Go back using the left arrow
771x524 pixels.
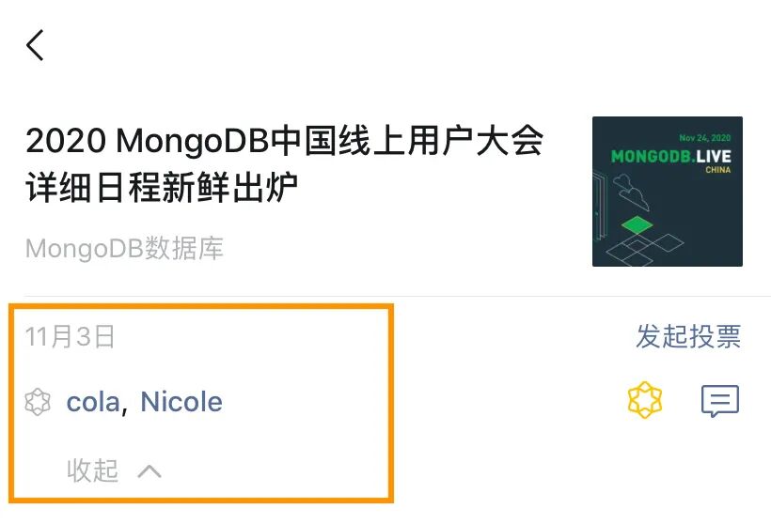(x=35, y=45)
